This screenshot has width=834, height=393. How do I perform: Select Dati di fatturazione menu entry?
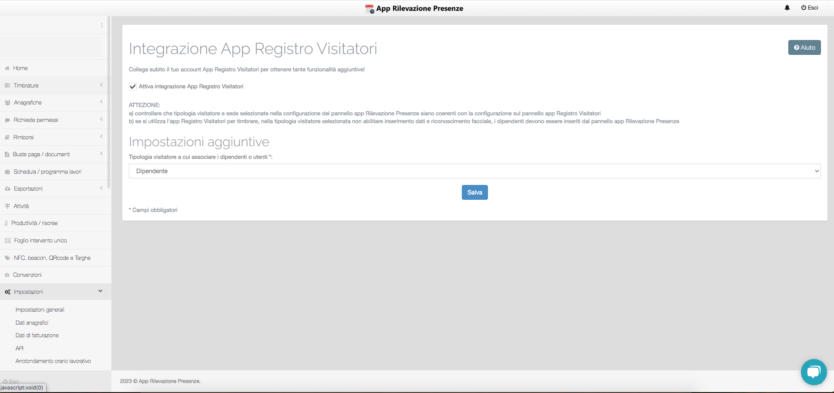point(37,336)
